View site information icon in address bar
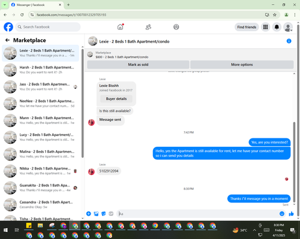The height and width of the screenshot is (239, 300). click(x=32, y=15)
